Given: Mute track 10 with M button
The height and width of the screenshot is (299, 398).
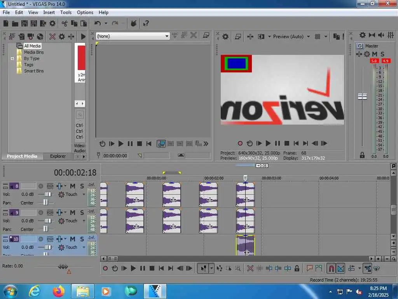Looking at the screenshot, I should tap(73, 239).
